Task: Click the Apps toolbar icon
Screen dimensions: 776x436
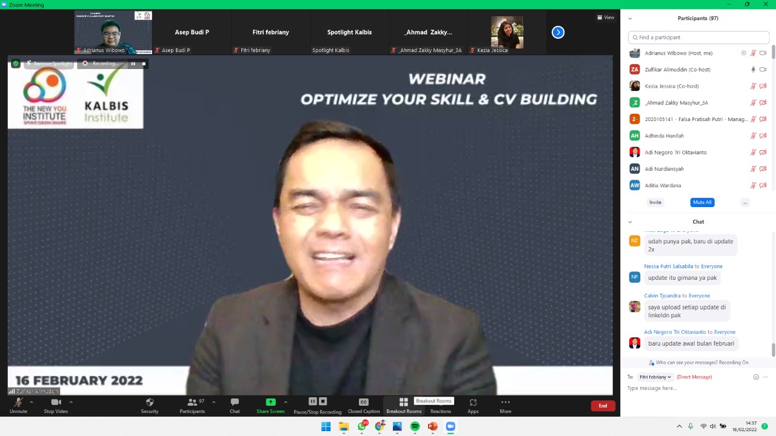Action: click(473, 403)
